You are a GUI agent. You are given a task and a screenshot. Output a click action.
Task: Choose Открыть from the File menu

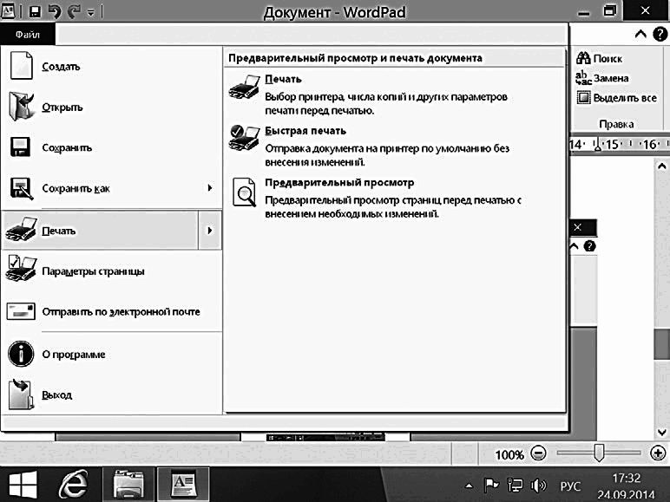tap(112, 107)
